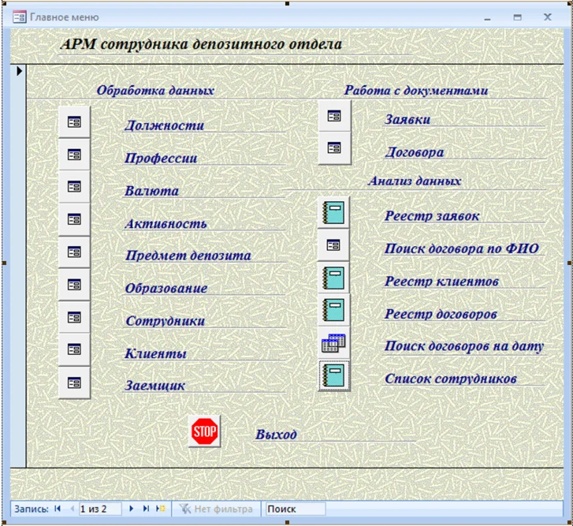The height and width of the screenshot is (526, 573).
Task: Open the Список сотрудников report icon
Action: (333, 375)
